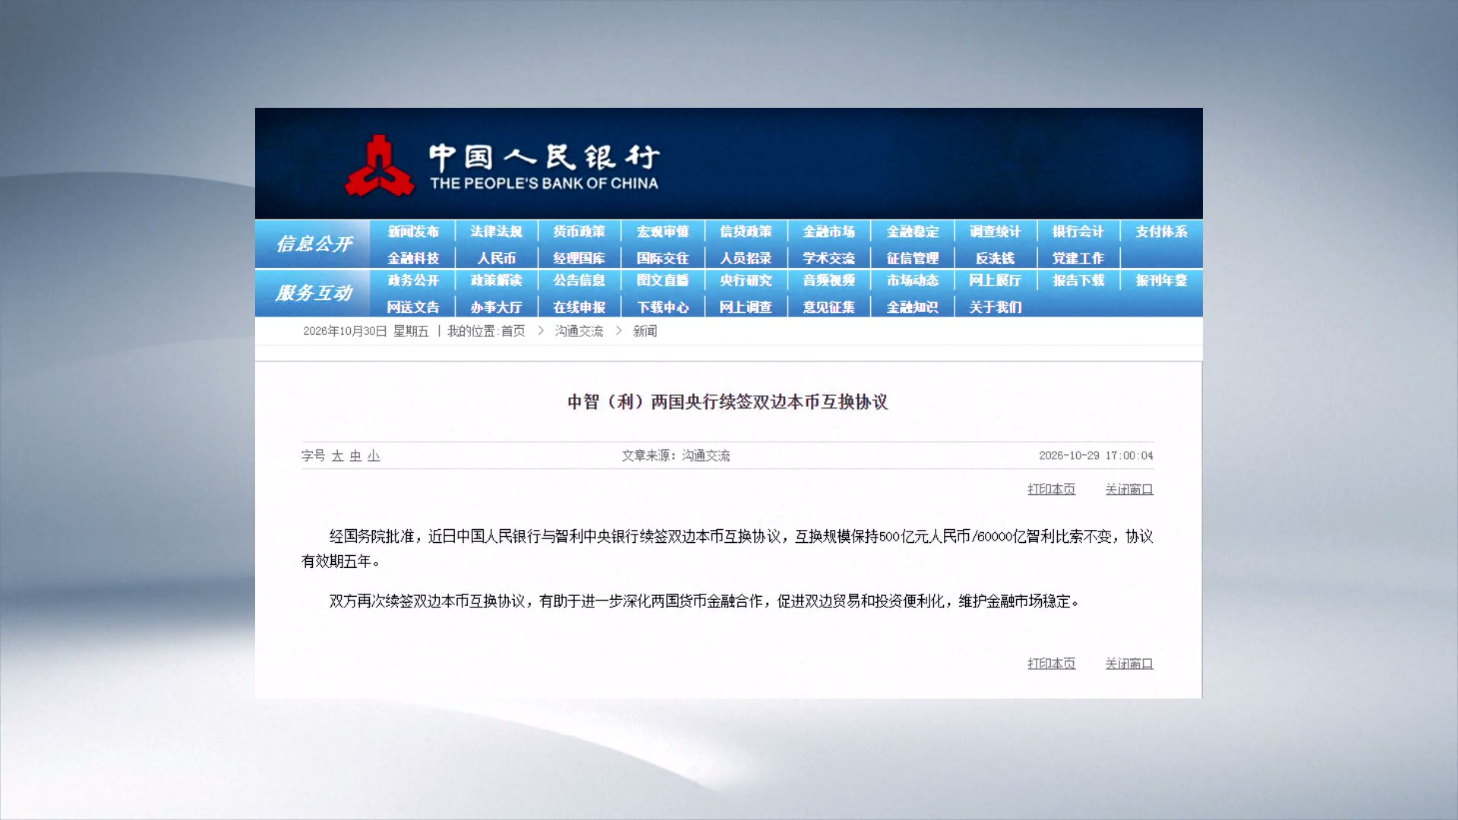Open 报告下载 navigation link
Viewport: 1458px width, 820px height.
pos(1078,280)
